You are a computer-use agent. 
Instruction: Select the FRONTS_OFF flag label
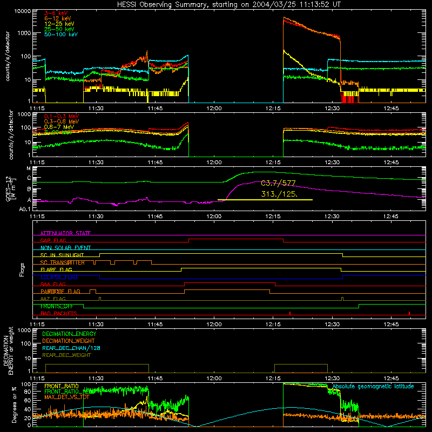pyautogui.click(x=57, y=306)
